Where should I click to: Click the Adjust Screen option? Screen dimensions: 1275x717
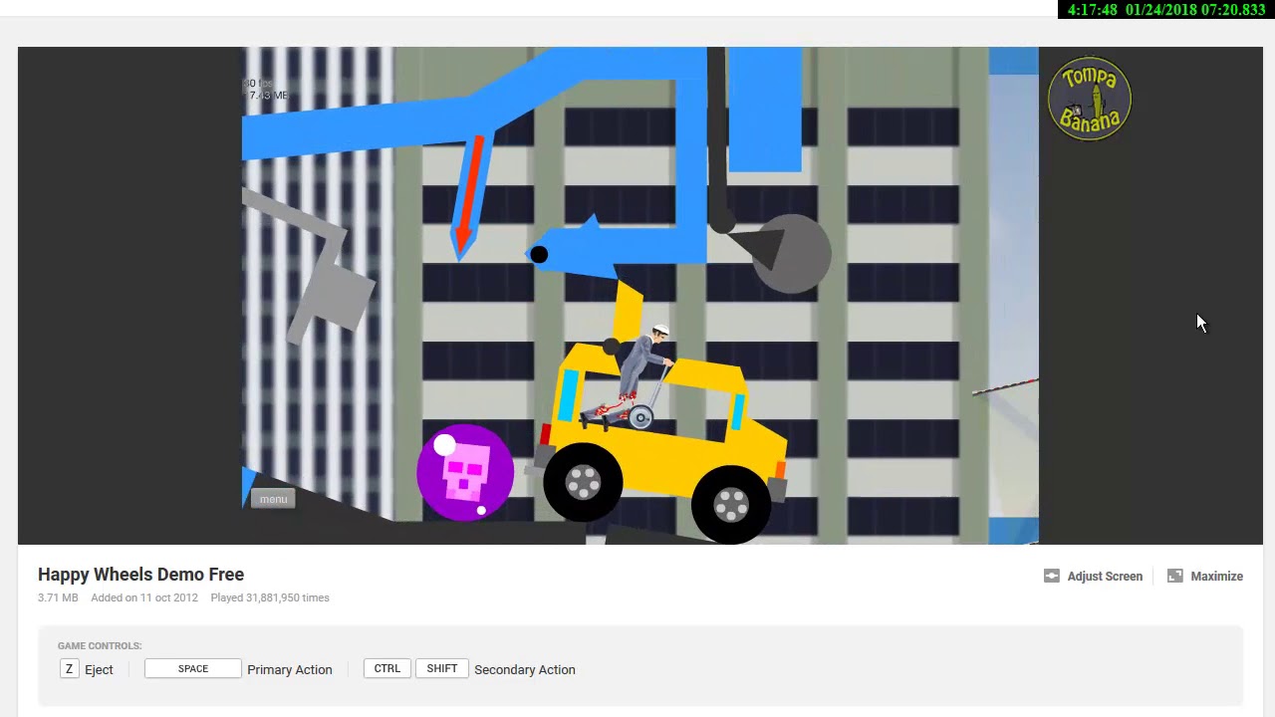(1105, 576)
